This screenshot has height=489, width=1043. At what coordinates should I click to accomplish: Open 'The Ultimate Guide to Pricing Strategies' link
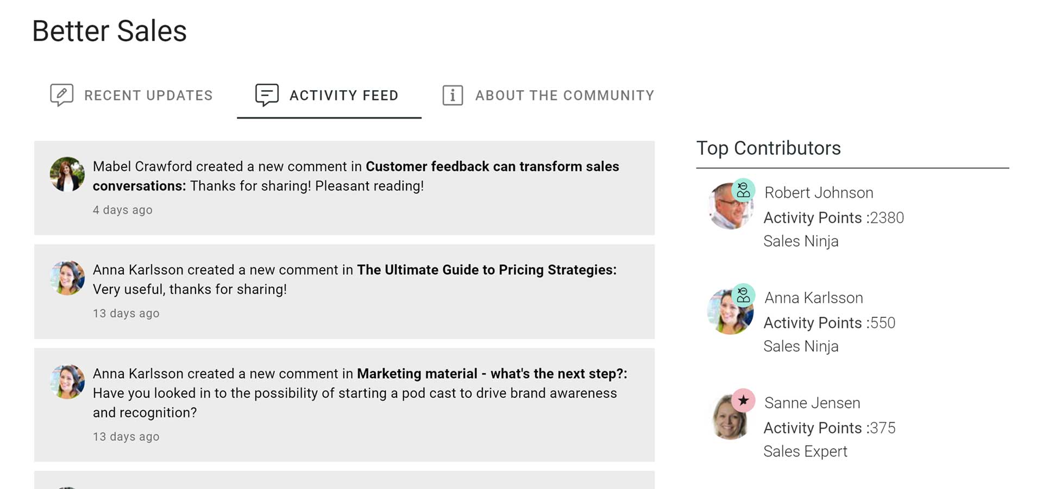[487, 269]
